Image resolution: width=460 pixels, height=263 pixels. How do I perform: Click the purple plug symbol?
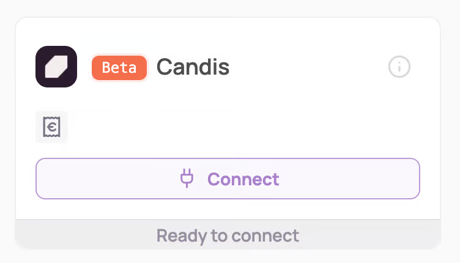(x=187, y=179)
